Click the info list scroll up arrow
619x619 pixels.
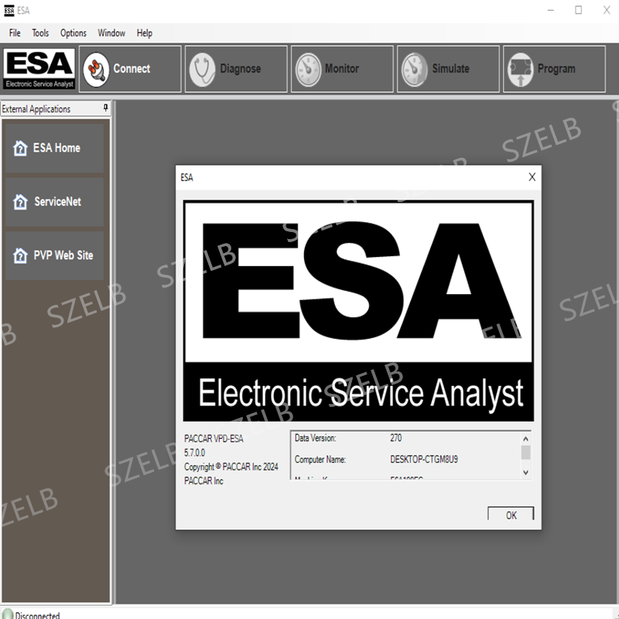tap(525, 439)
